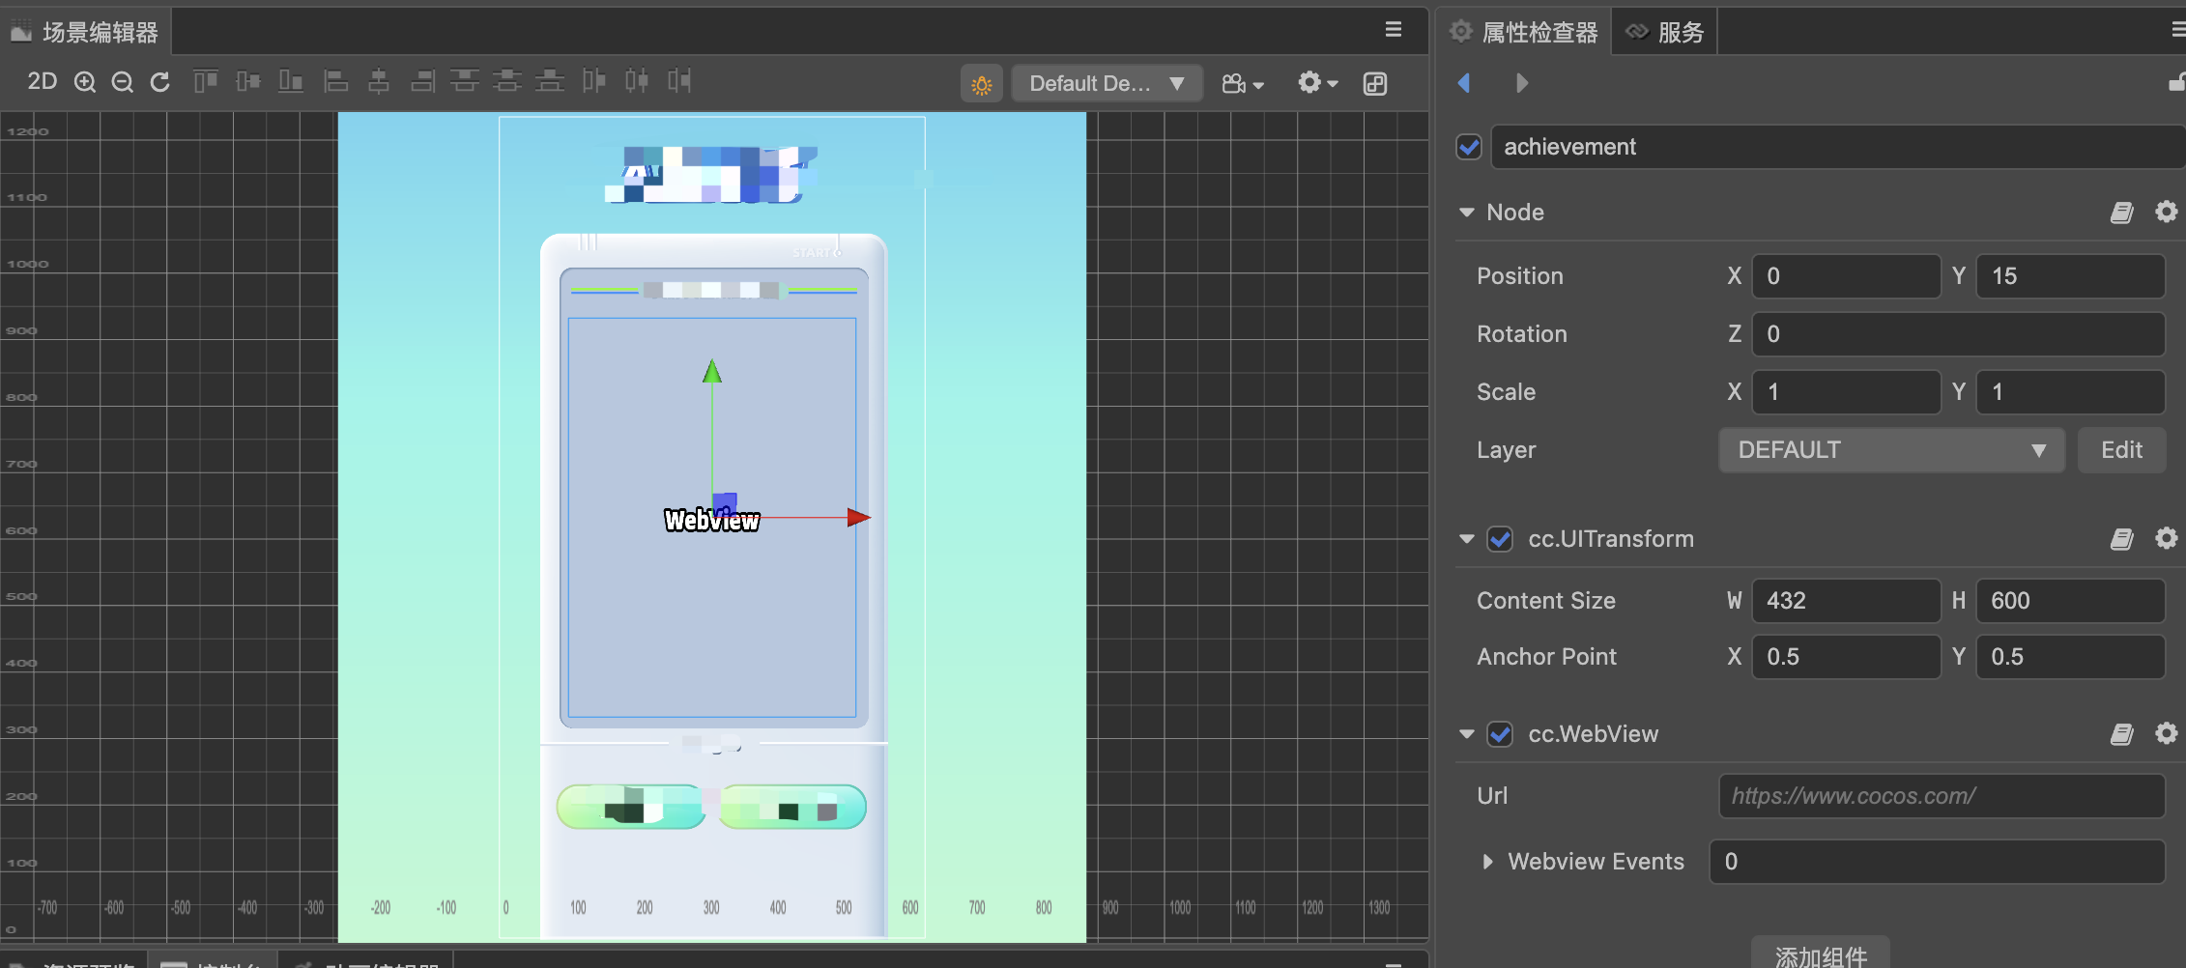The image size is (2186, 968).
Task: Click the Webview Events count field
Action: click(x=1937, y=862)
